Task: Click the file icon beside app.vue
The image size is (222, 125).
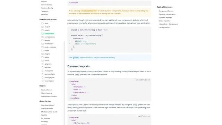Action: [42, 67]
